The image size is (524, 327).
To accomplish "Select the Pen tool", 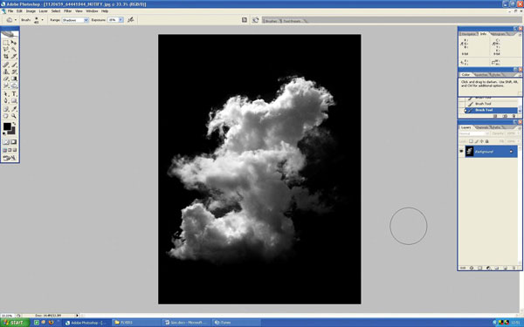I will pyautogui.click(x=6, y=101).
